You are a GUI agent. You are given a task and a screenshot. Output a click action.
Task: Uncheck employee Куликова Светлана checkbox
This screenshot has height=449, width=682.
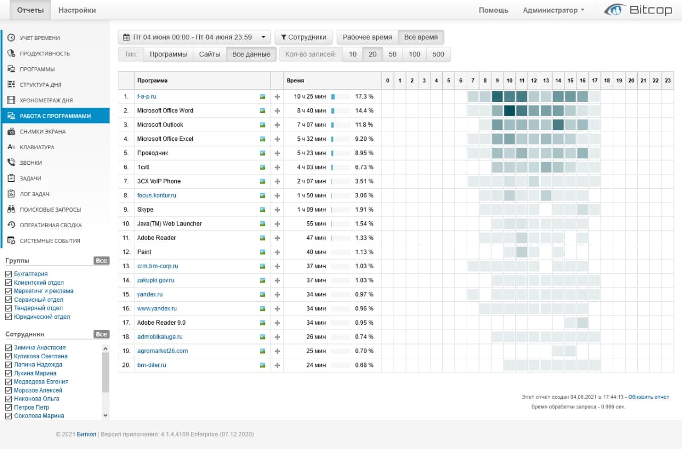tap(8, 356)
